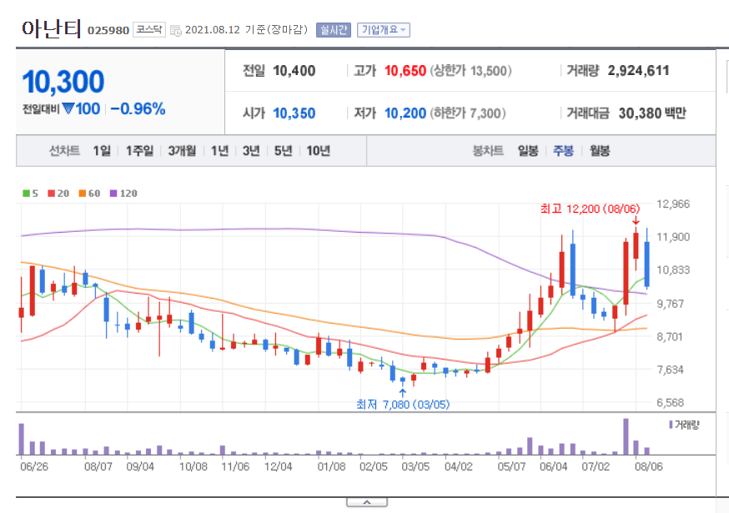Image resolution: width=729 pixels, height=513 pixels.
Task: Select the 3년 line chart tab
Action: 251,151
